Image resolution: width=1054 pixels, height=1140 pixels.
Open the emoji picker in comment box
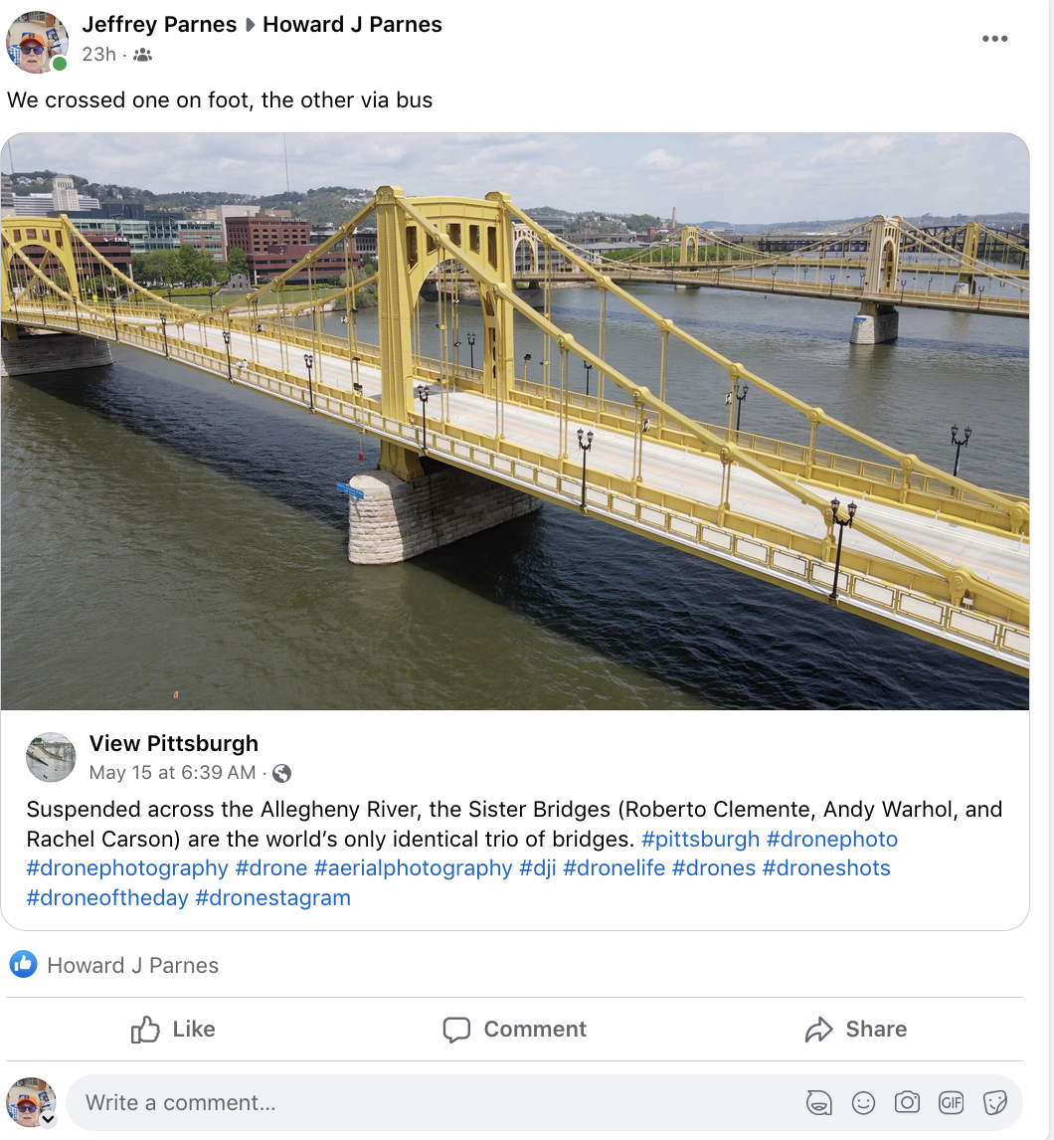tap(863, 1102)
